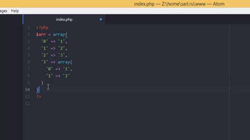Click the closing parenthesis on line 10

37,90
